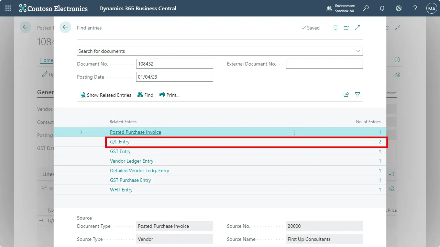Expand the Search for documents dropdown
This screenshot has height=247, width=440.
coord(358,51)
